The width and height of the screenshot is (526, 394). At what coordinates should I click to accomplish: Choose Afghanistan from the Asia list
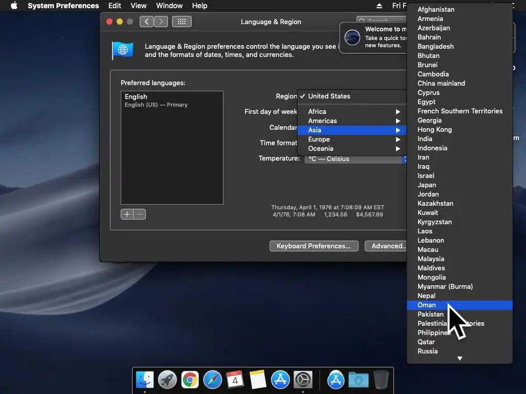coord(460,10)
